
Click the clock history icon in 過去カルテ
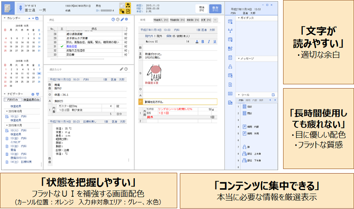(126, 69)
